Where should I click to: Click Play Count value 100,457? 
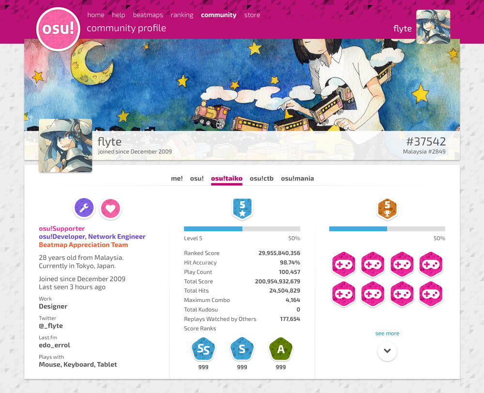coord(289,272)
